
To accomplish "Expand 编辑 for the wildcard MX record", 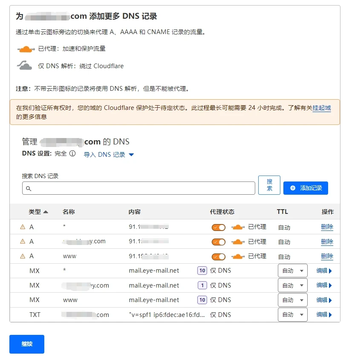I will (x=324, y=271).
